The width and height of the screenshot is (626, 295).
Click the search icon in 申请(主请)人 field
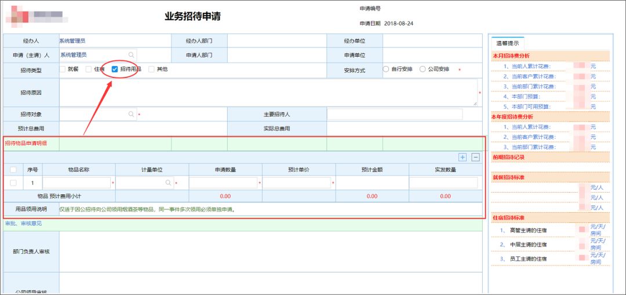pos(131,54)
